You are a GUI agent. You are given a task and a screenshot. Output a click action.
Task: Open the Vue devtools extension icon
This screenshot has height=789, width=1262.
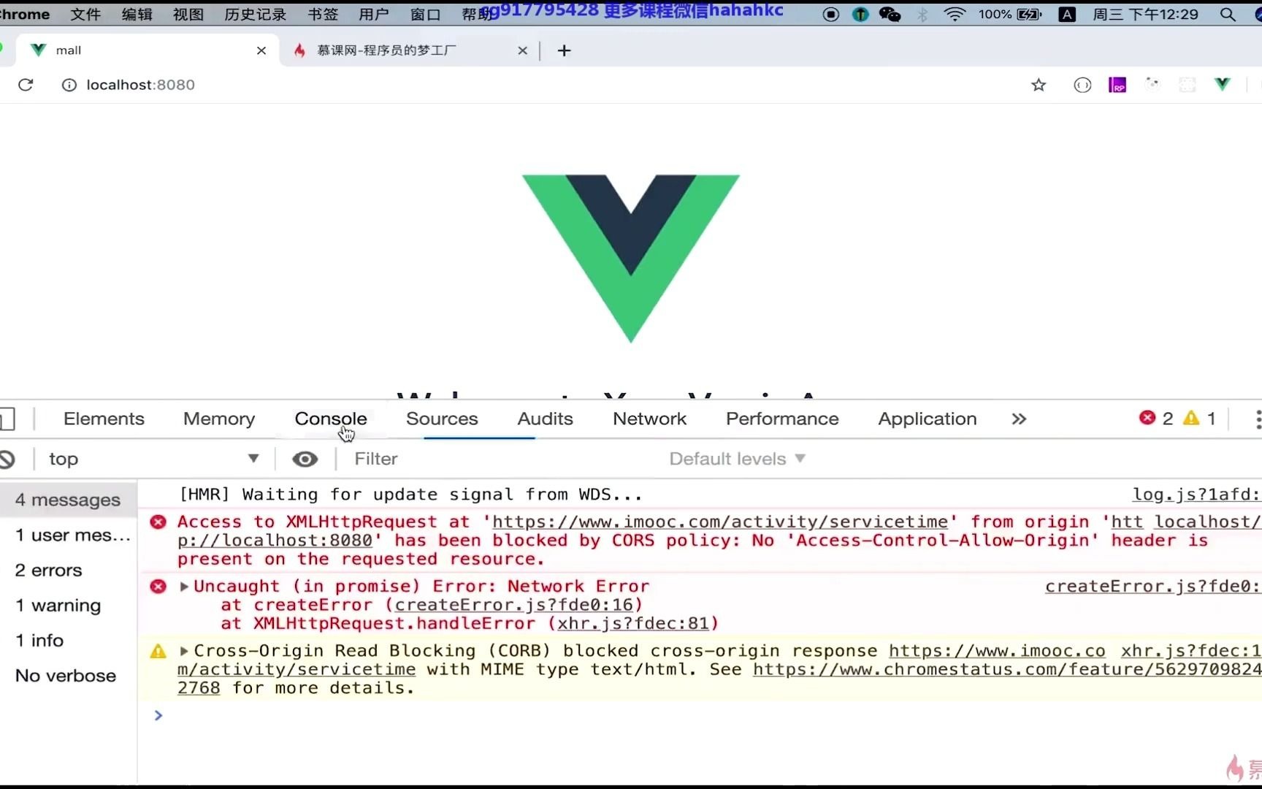coord(1222,84)
